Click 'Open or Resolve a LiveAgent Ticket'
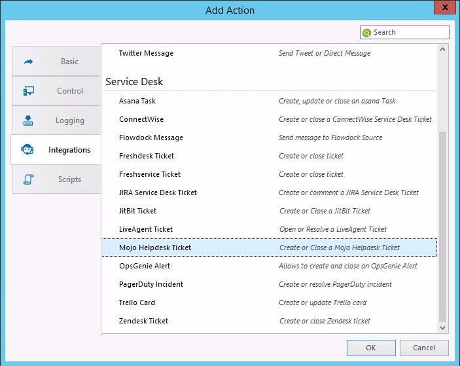460x366 pixels. point(333,229)
